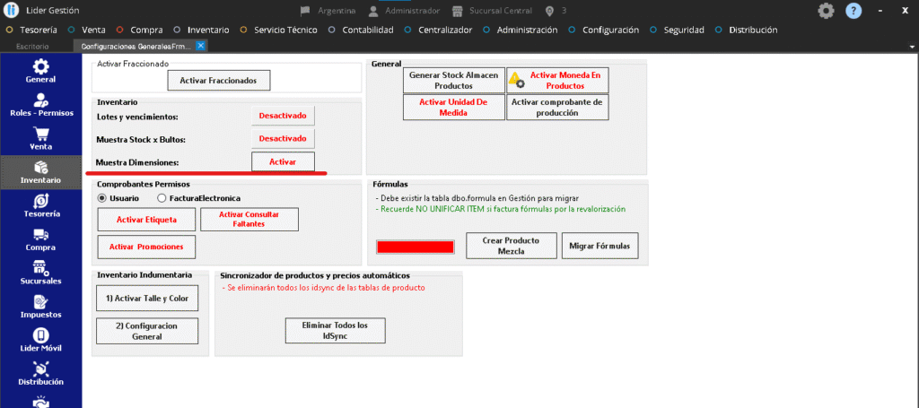Viewport: 919px width, 408px height.
Task: Open the settings gear in title bar
Action: 826,11
